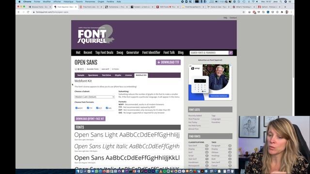The height and width of the screenshot is (174, 310).
Task: Open Hot Today font list
Action: tap(193, 122)
